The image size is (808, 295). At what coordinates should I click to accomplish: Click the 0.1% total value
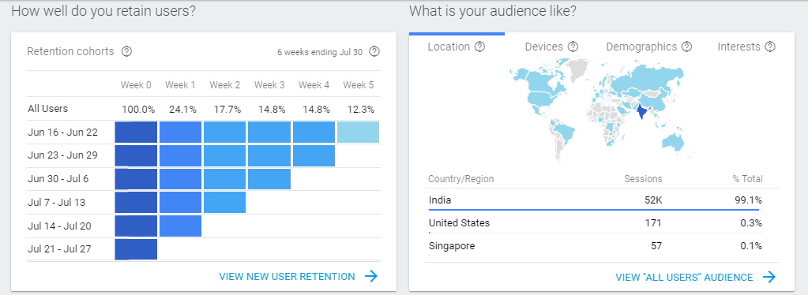pyautogui.click(x=751, y=246)
